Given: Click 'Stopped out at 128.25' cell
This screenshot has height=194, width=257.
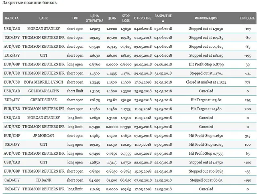Looking at the screenshot, I should (x=206, y=55).
